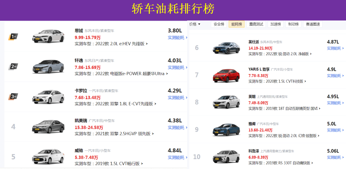Switch to the 安全榜 tab
The height and width of the screenshot is (169, 346).
(219, 24)
